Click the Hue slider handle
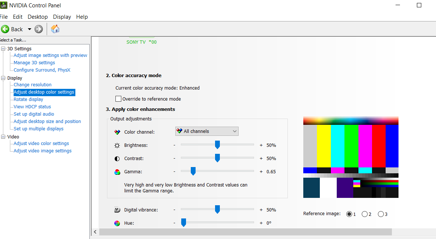 tap(183, 222)
